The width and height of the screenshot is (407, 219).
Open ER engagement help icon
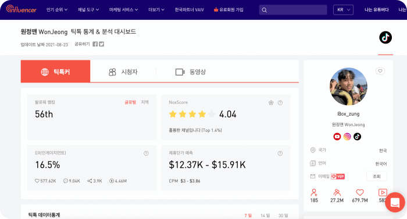(146, 153)
